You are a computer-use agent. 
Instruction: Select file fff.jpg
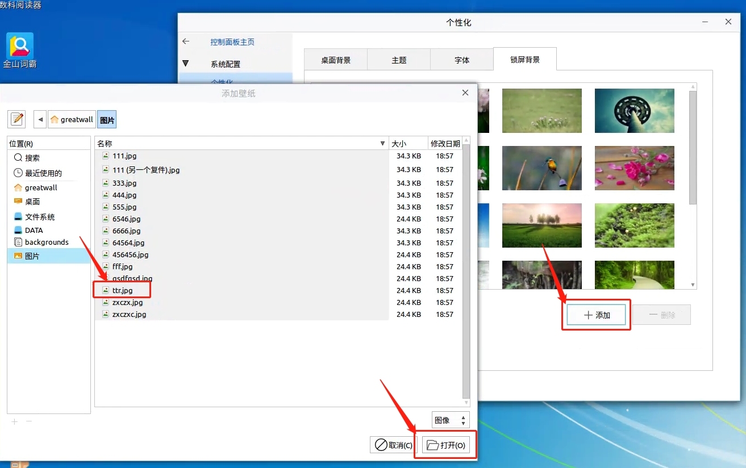click(122, 266)
